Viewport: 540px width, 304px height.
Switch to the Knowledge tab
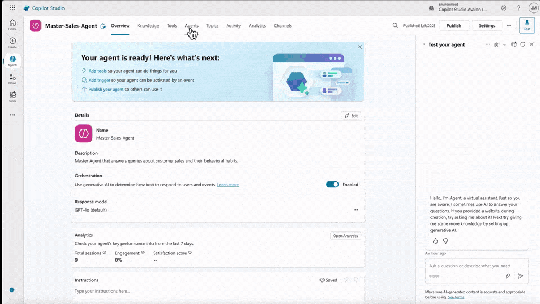148,26
